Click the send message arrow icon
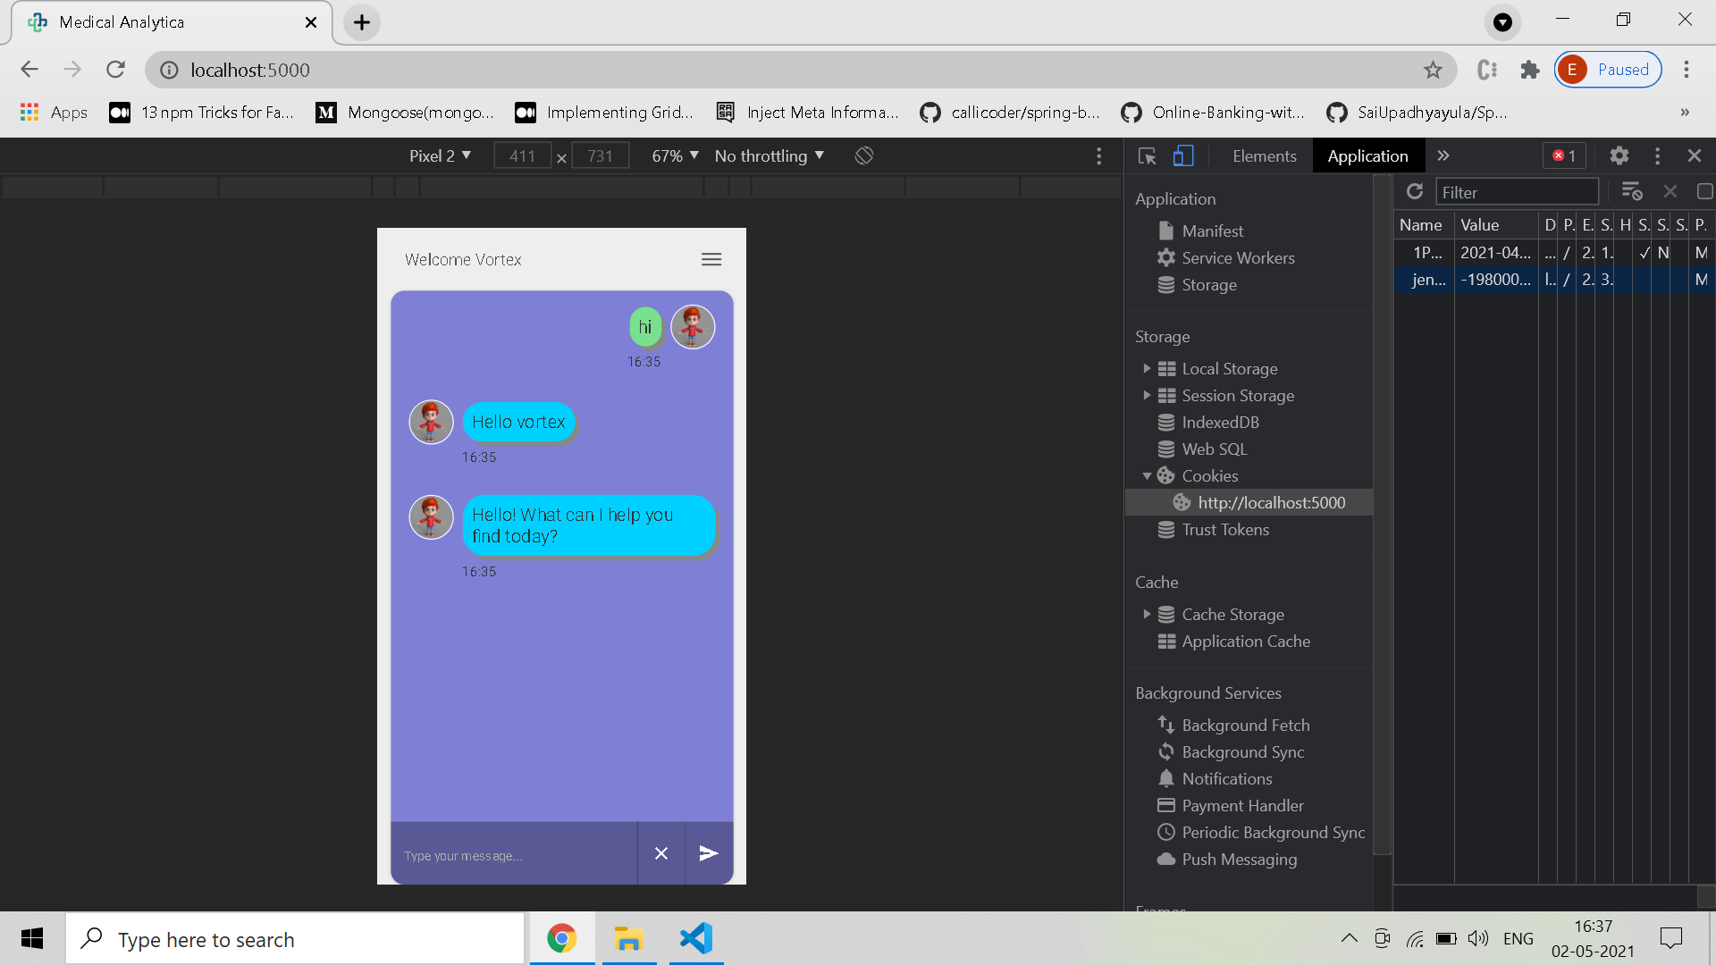Screen dimensions: 1716x965 coord(709,853)
